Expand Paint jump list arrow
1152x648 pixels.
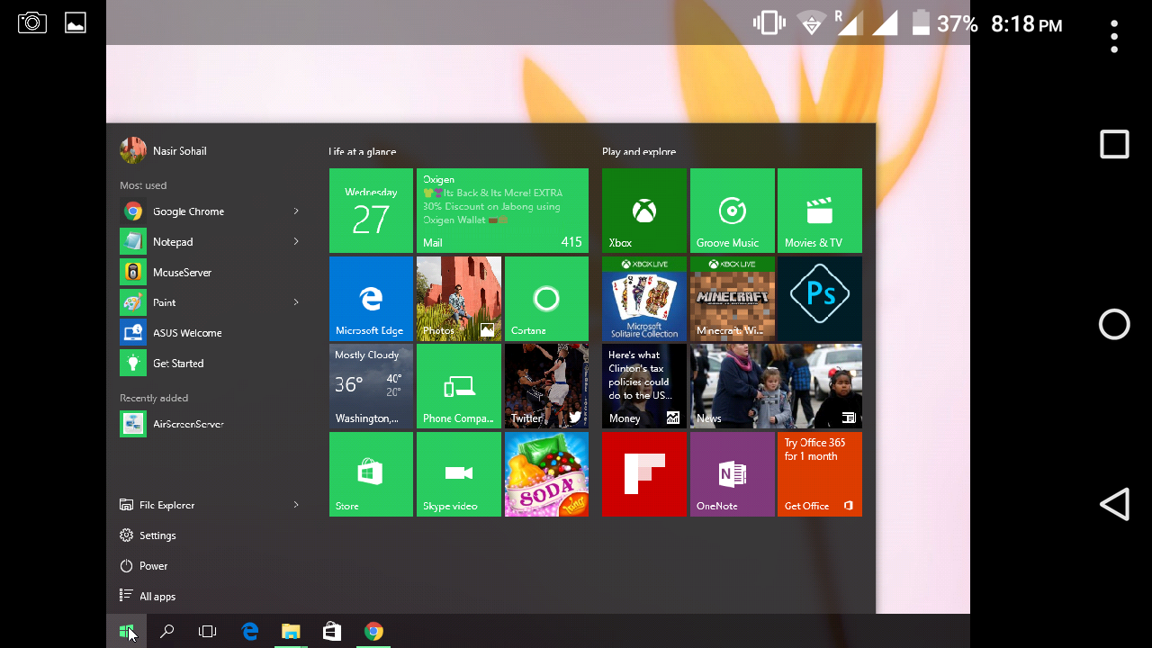click(x=295, y=302)
